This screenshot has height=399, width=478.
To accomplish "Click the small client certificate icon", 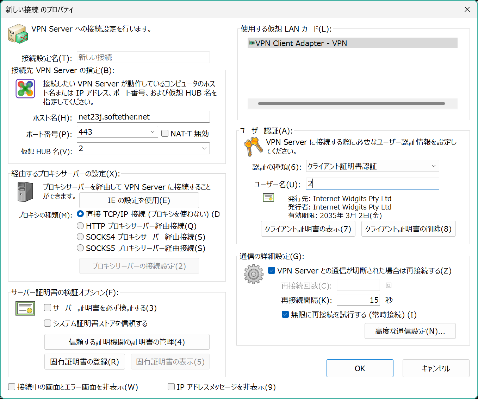I will pyautogui.click(x=268, y=198).
